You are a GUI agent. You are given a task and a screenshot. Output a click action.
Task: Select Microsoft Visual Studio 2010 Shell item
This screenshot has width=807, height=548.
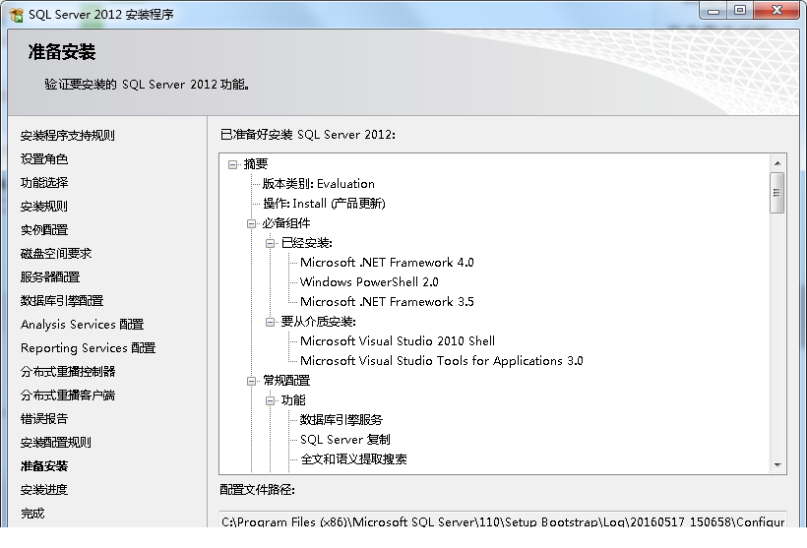[x=398, y=341]
